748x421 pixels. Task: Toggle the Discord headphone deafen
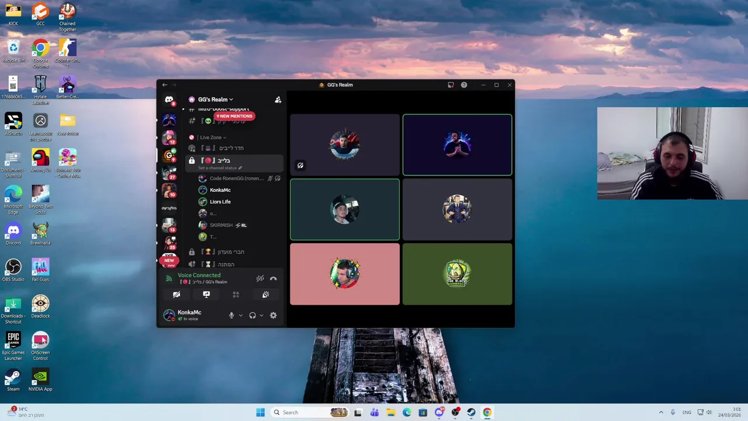(252, 315)
